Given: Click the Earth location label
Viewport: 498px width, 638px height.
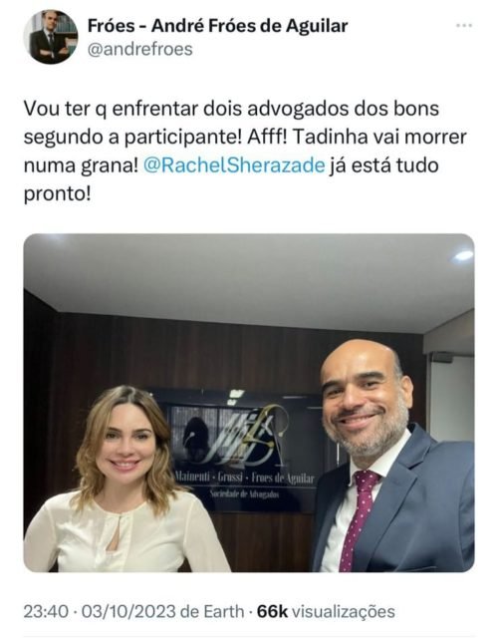Looking at the screenshot, I should (x=223, y=611).
